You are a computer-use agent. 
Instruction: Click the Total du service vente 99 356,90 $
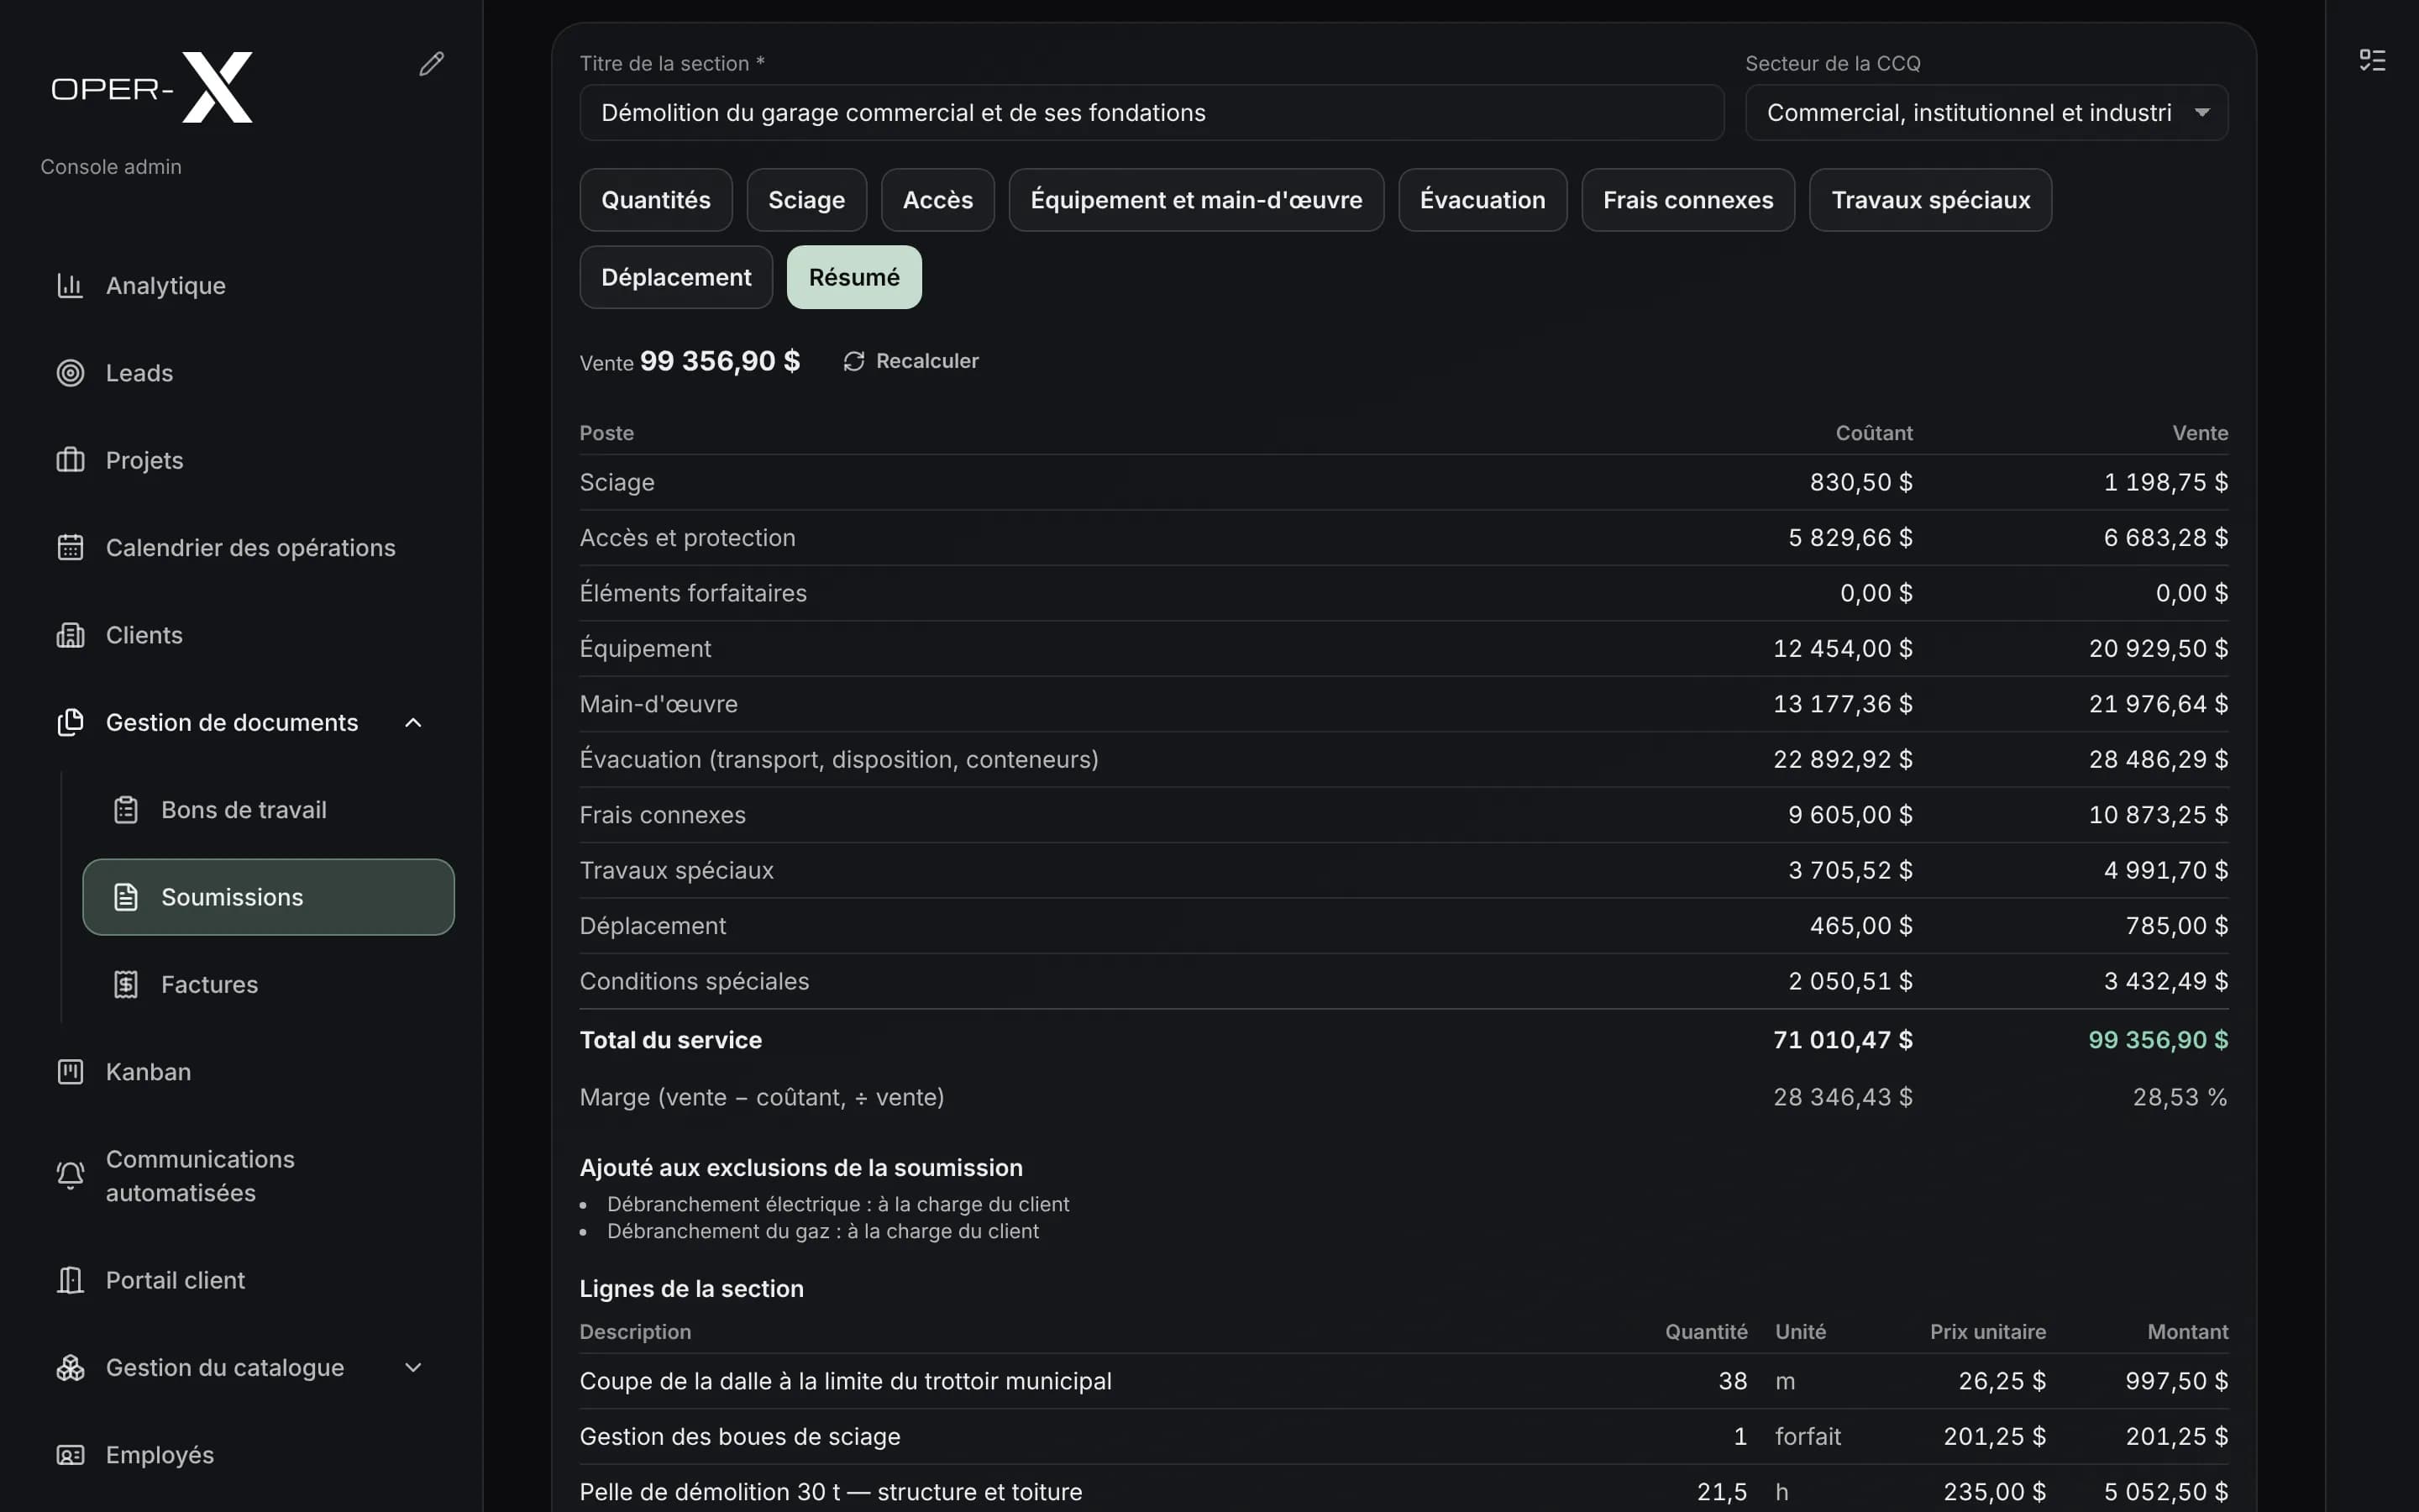click(x=2158, y=1040)
